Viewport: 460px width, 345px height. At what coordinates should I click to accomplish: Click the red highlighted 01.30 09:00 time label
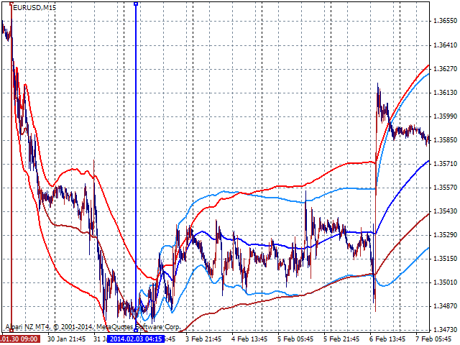point(20,339)
